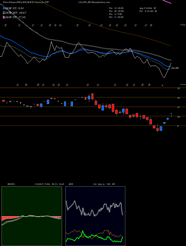Click the blue DOW ST legend swatch
Image resolution: width=186 pixels, height=246 pixels.
click(x=4, y=8)
